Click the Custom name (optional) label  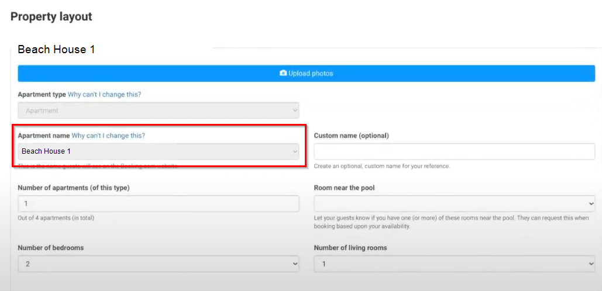[351, 136]
